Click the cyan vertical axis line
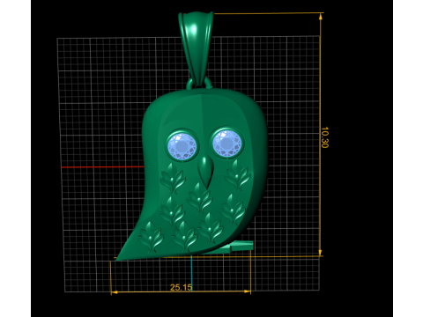423x317 pixels. click(x=191, y=272)
